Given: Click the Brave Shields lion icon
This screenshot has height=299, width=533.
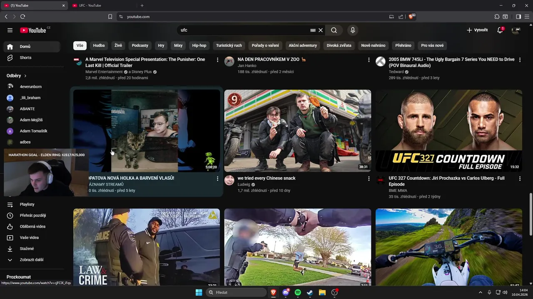Looking at the screenshot, I should pyautogui.click(x=411, y=17).
